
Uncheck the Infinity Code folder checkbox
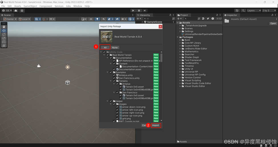(x=104, y=52)
